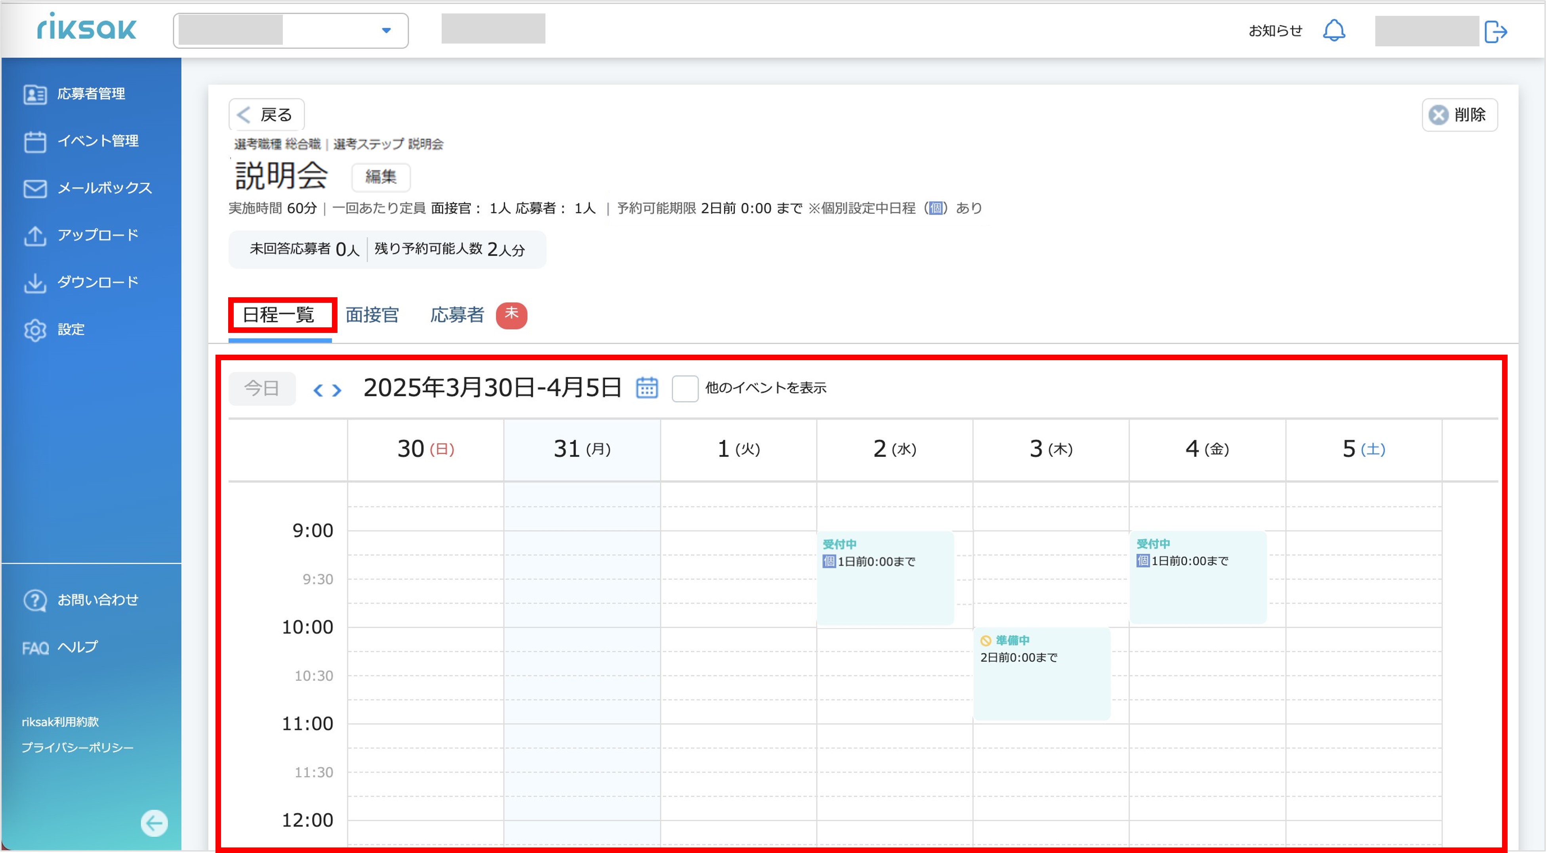Collapse sidebar with the arrow circle icon
This screenshot has height=853, width=1546.
coord(154,823)
